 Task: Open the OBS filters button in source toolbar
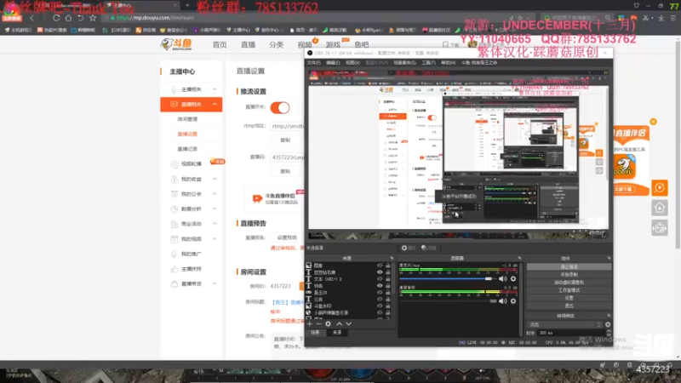pos(428,248)
